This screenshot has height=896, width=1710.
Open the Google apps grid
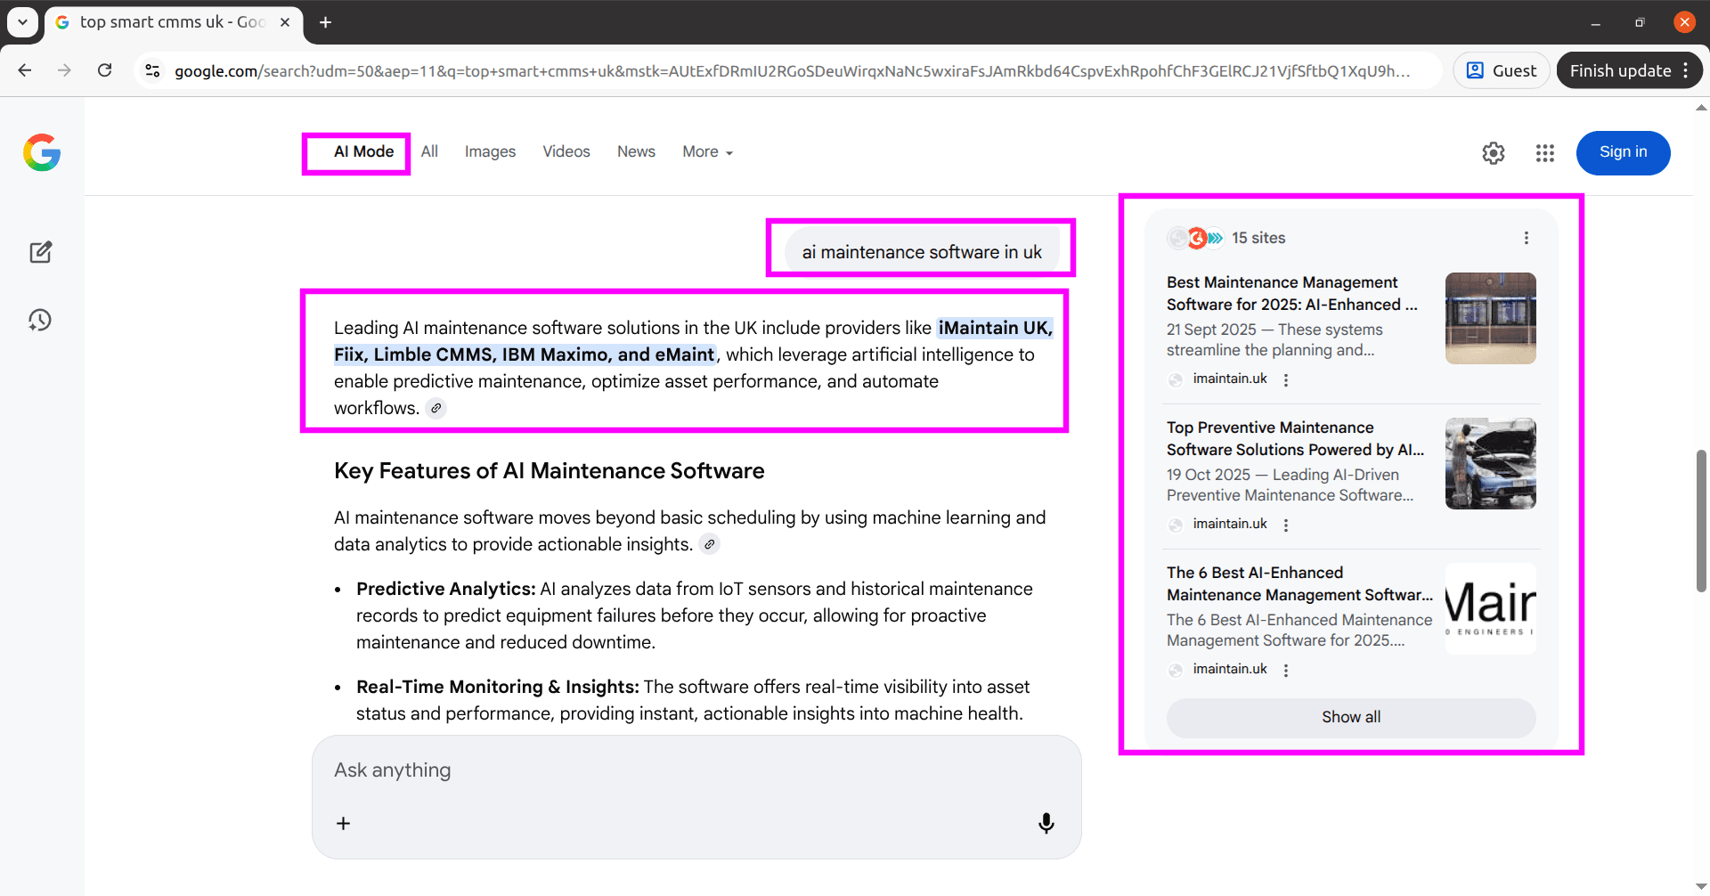[x=1544, y=152]
